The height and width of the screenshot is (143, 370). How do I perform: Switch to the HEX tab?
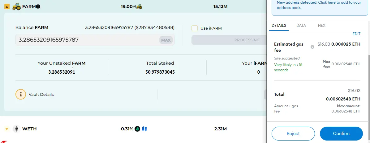click(x=322, y=26)
